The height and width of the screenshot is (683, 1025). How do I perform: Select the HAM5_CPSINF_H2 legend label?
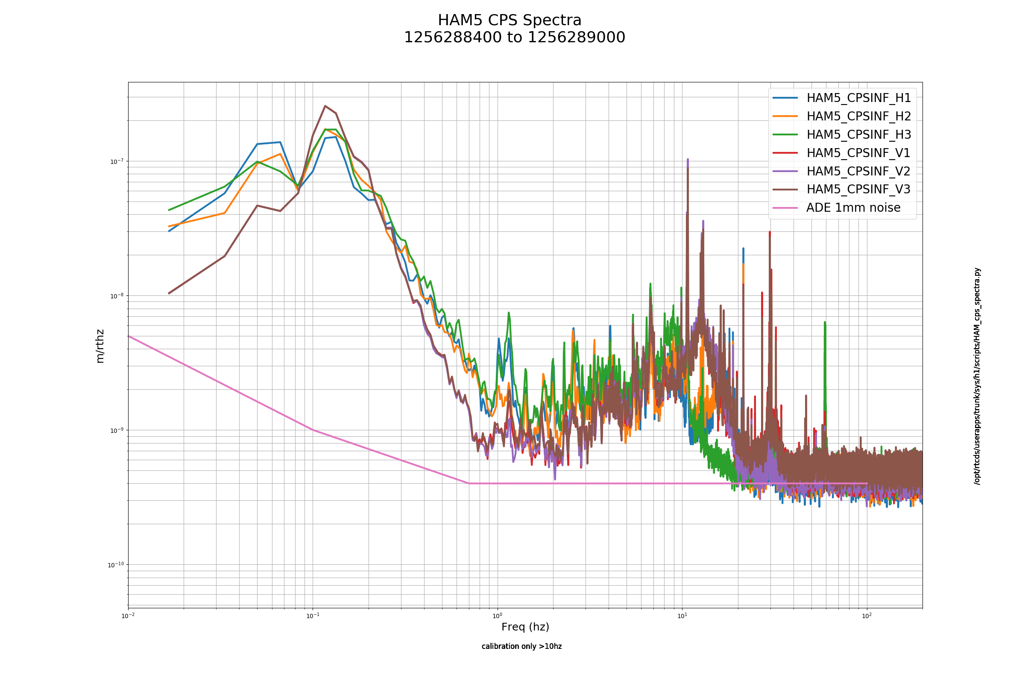click(858, 116)
